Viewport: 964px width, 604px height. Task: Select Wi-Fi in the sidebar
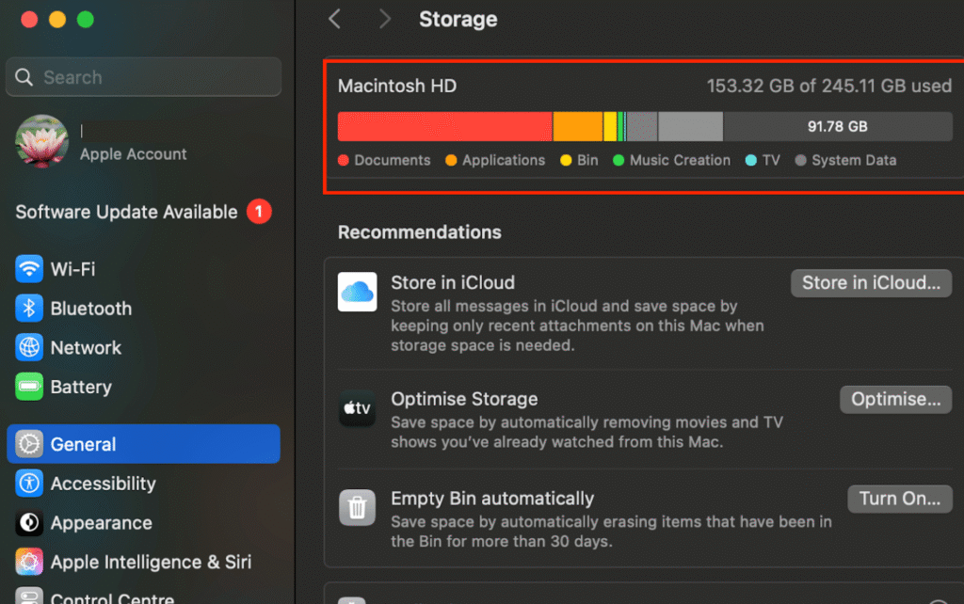click(143, 268)
